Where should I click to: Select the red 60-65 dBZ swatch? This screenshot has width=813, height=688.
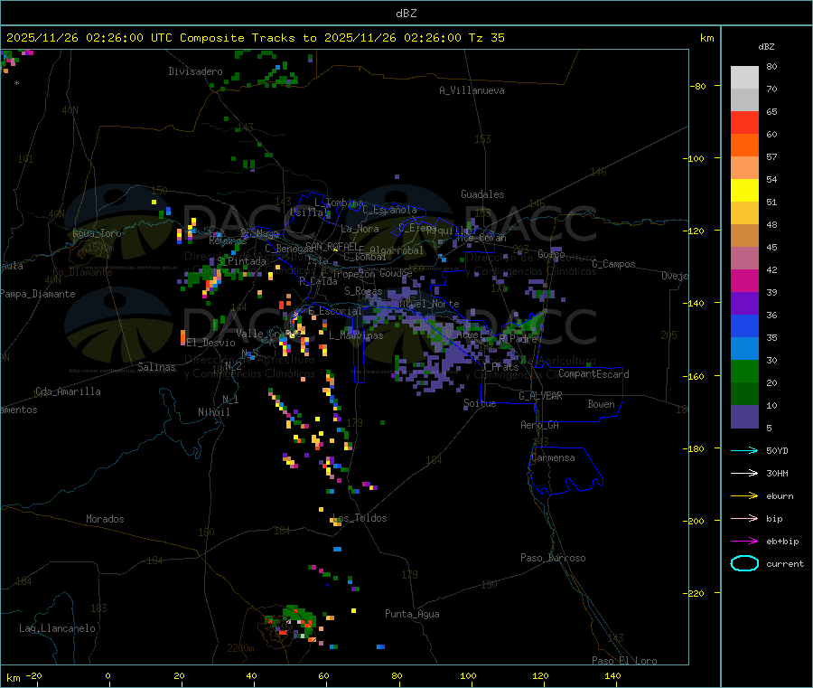744,122
